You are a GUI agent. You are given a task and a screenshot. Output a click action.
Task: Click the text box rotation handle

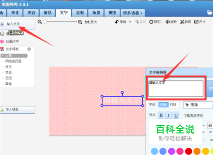122,92
